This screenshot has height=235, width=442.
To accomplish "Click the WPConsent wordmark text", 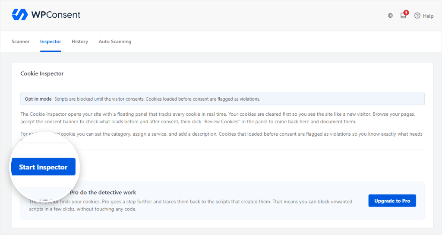I will 56,15.
